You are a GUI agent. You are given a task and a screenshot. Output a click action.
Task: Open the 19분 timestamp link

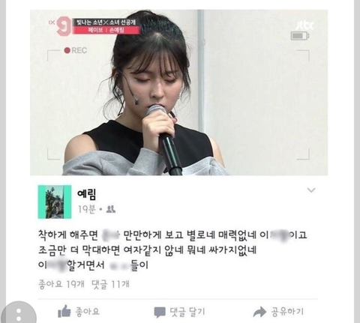tap(86, 209)
